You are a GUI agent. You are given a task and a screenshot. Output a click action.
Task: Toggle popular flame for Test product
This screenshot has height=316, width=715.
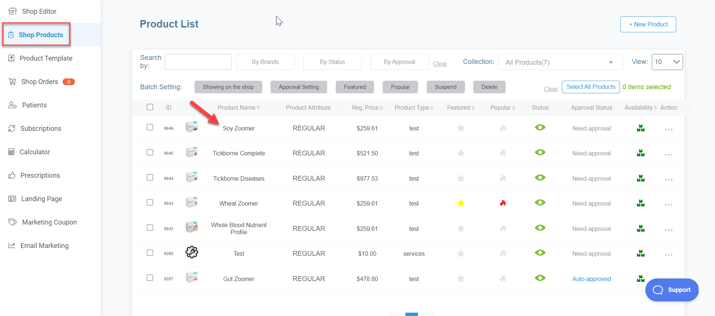click(x=503, y=254)
